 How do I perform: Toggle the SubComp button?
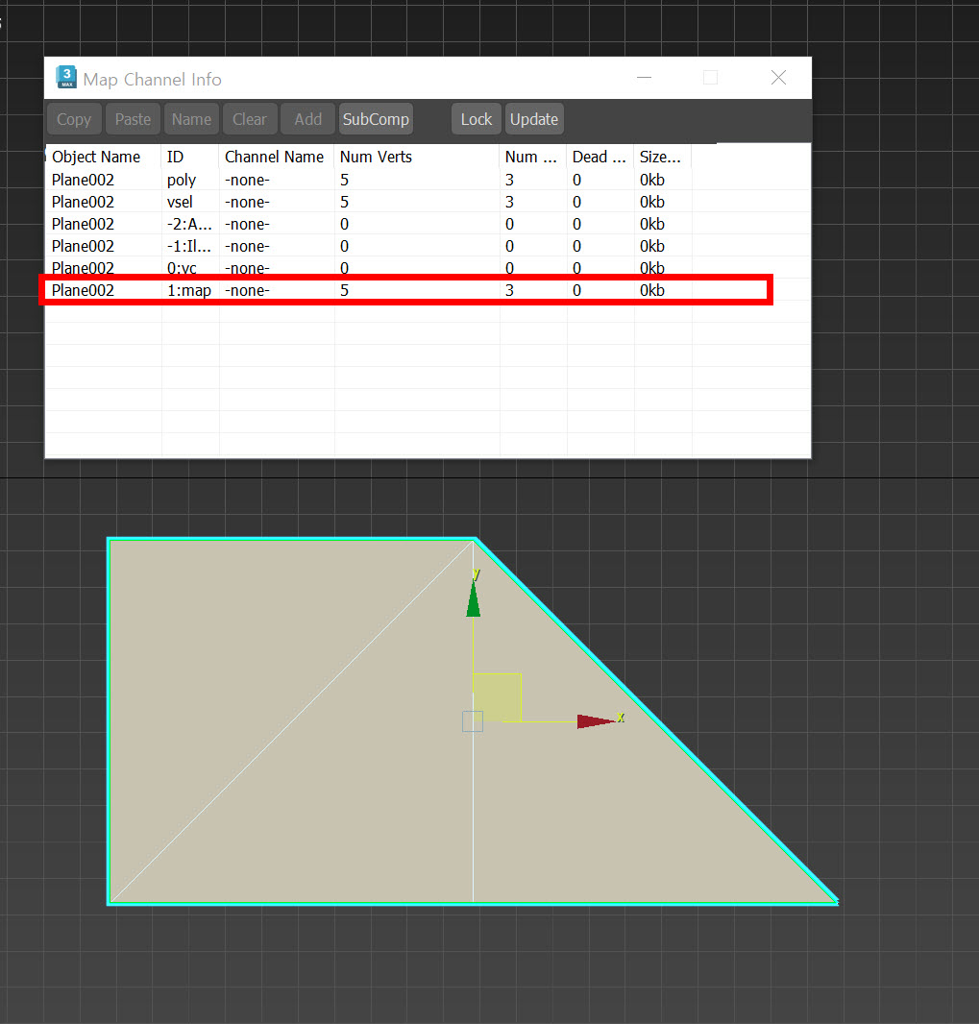[x=376, y=119]
